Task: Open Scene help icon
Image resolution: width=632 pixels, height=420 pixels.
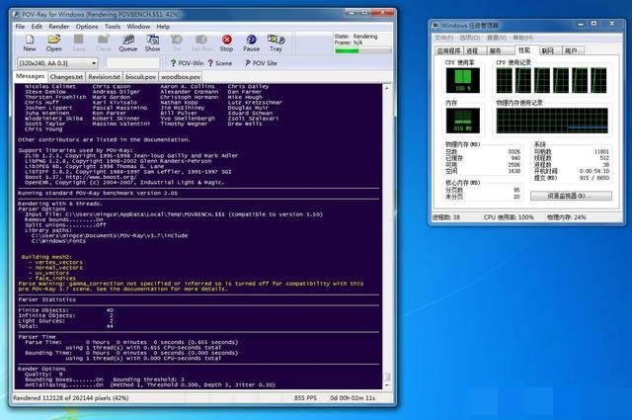Action: [x=219, y=63]
